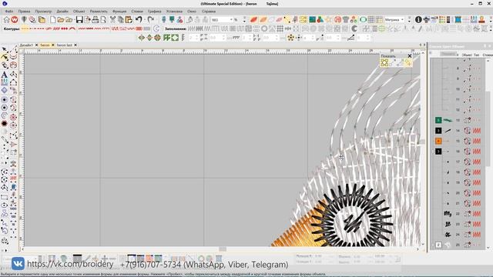Switch to the heron last document tab
This screenshot has height=277, width=493.
coord(65,45)
